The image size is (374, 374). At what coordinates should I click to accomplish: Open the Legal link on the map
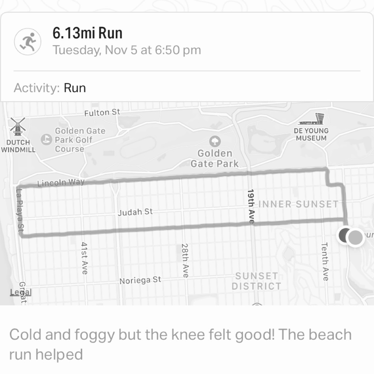point(21,292)
